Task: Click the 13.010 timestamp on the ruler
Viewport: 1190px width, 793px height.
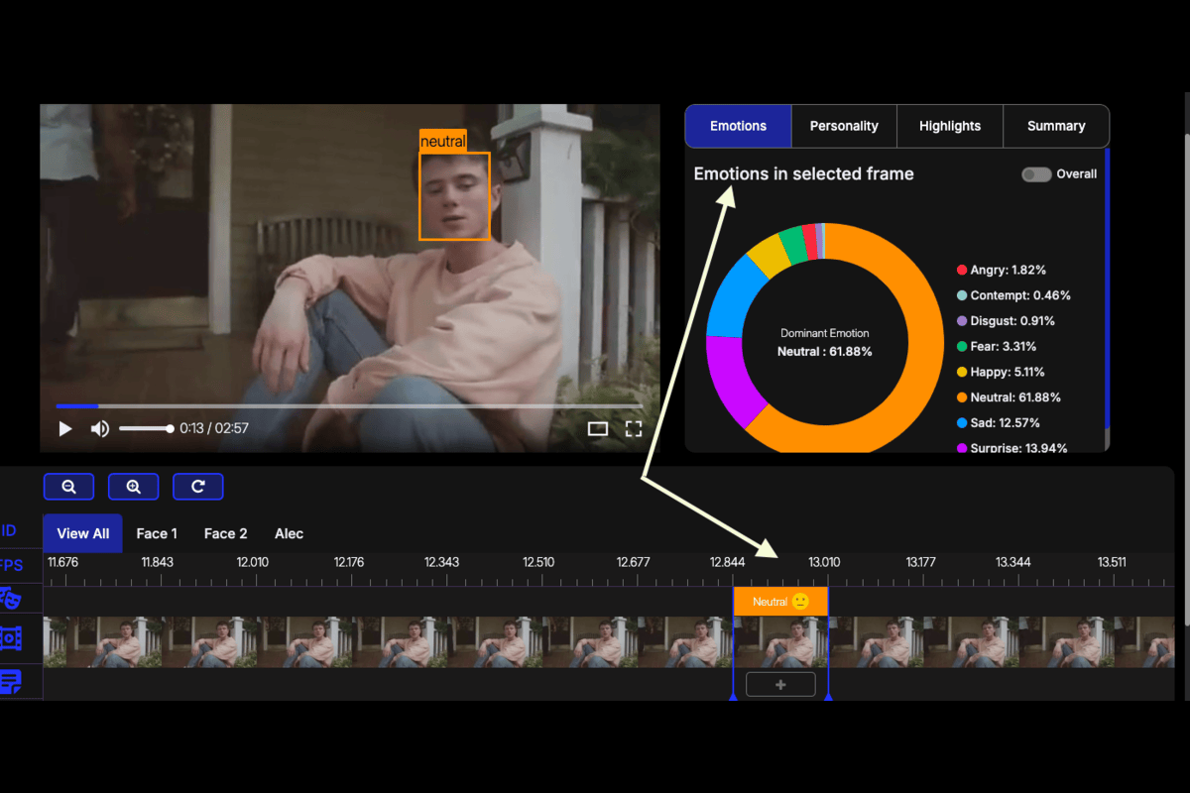Action: [x=824, y=562]
